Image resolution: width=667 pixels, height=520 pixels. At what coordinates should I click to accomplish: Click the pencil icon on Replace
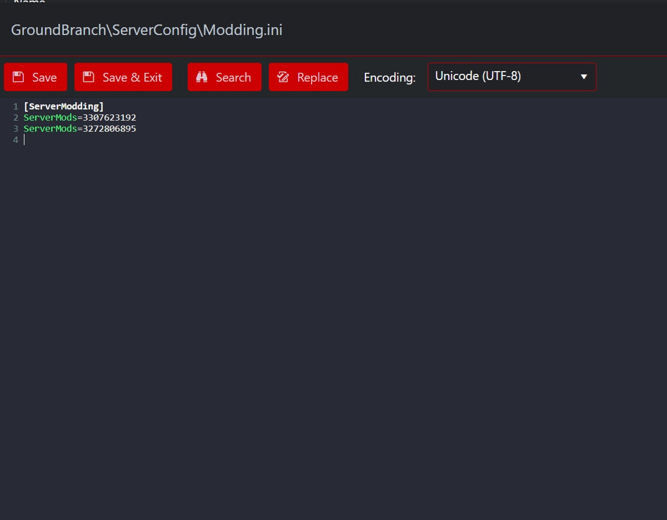point(283,77)
